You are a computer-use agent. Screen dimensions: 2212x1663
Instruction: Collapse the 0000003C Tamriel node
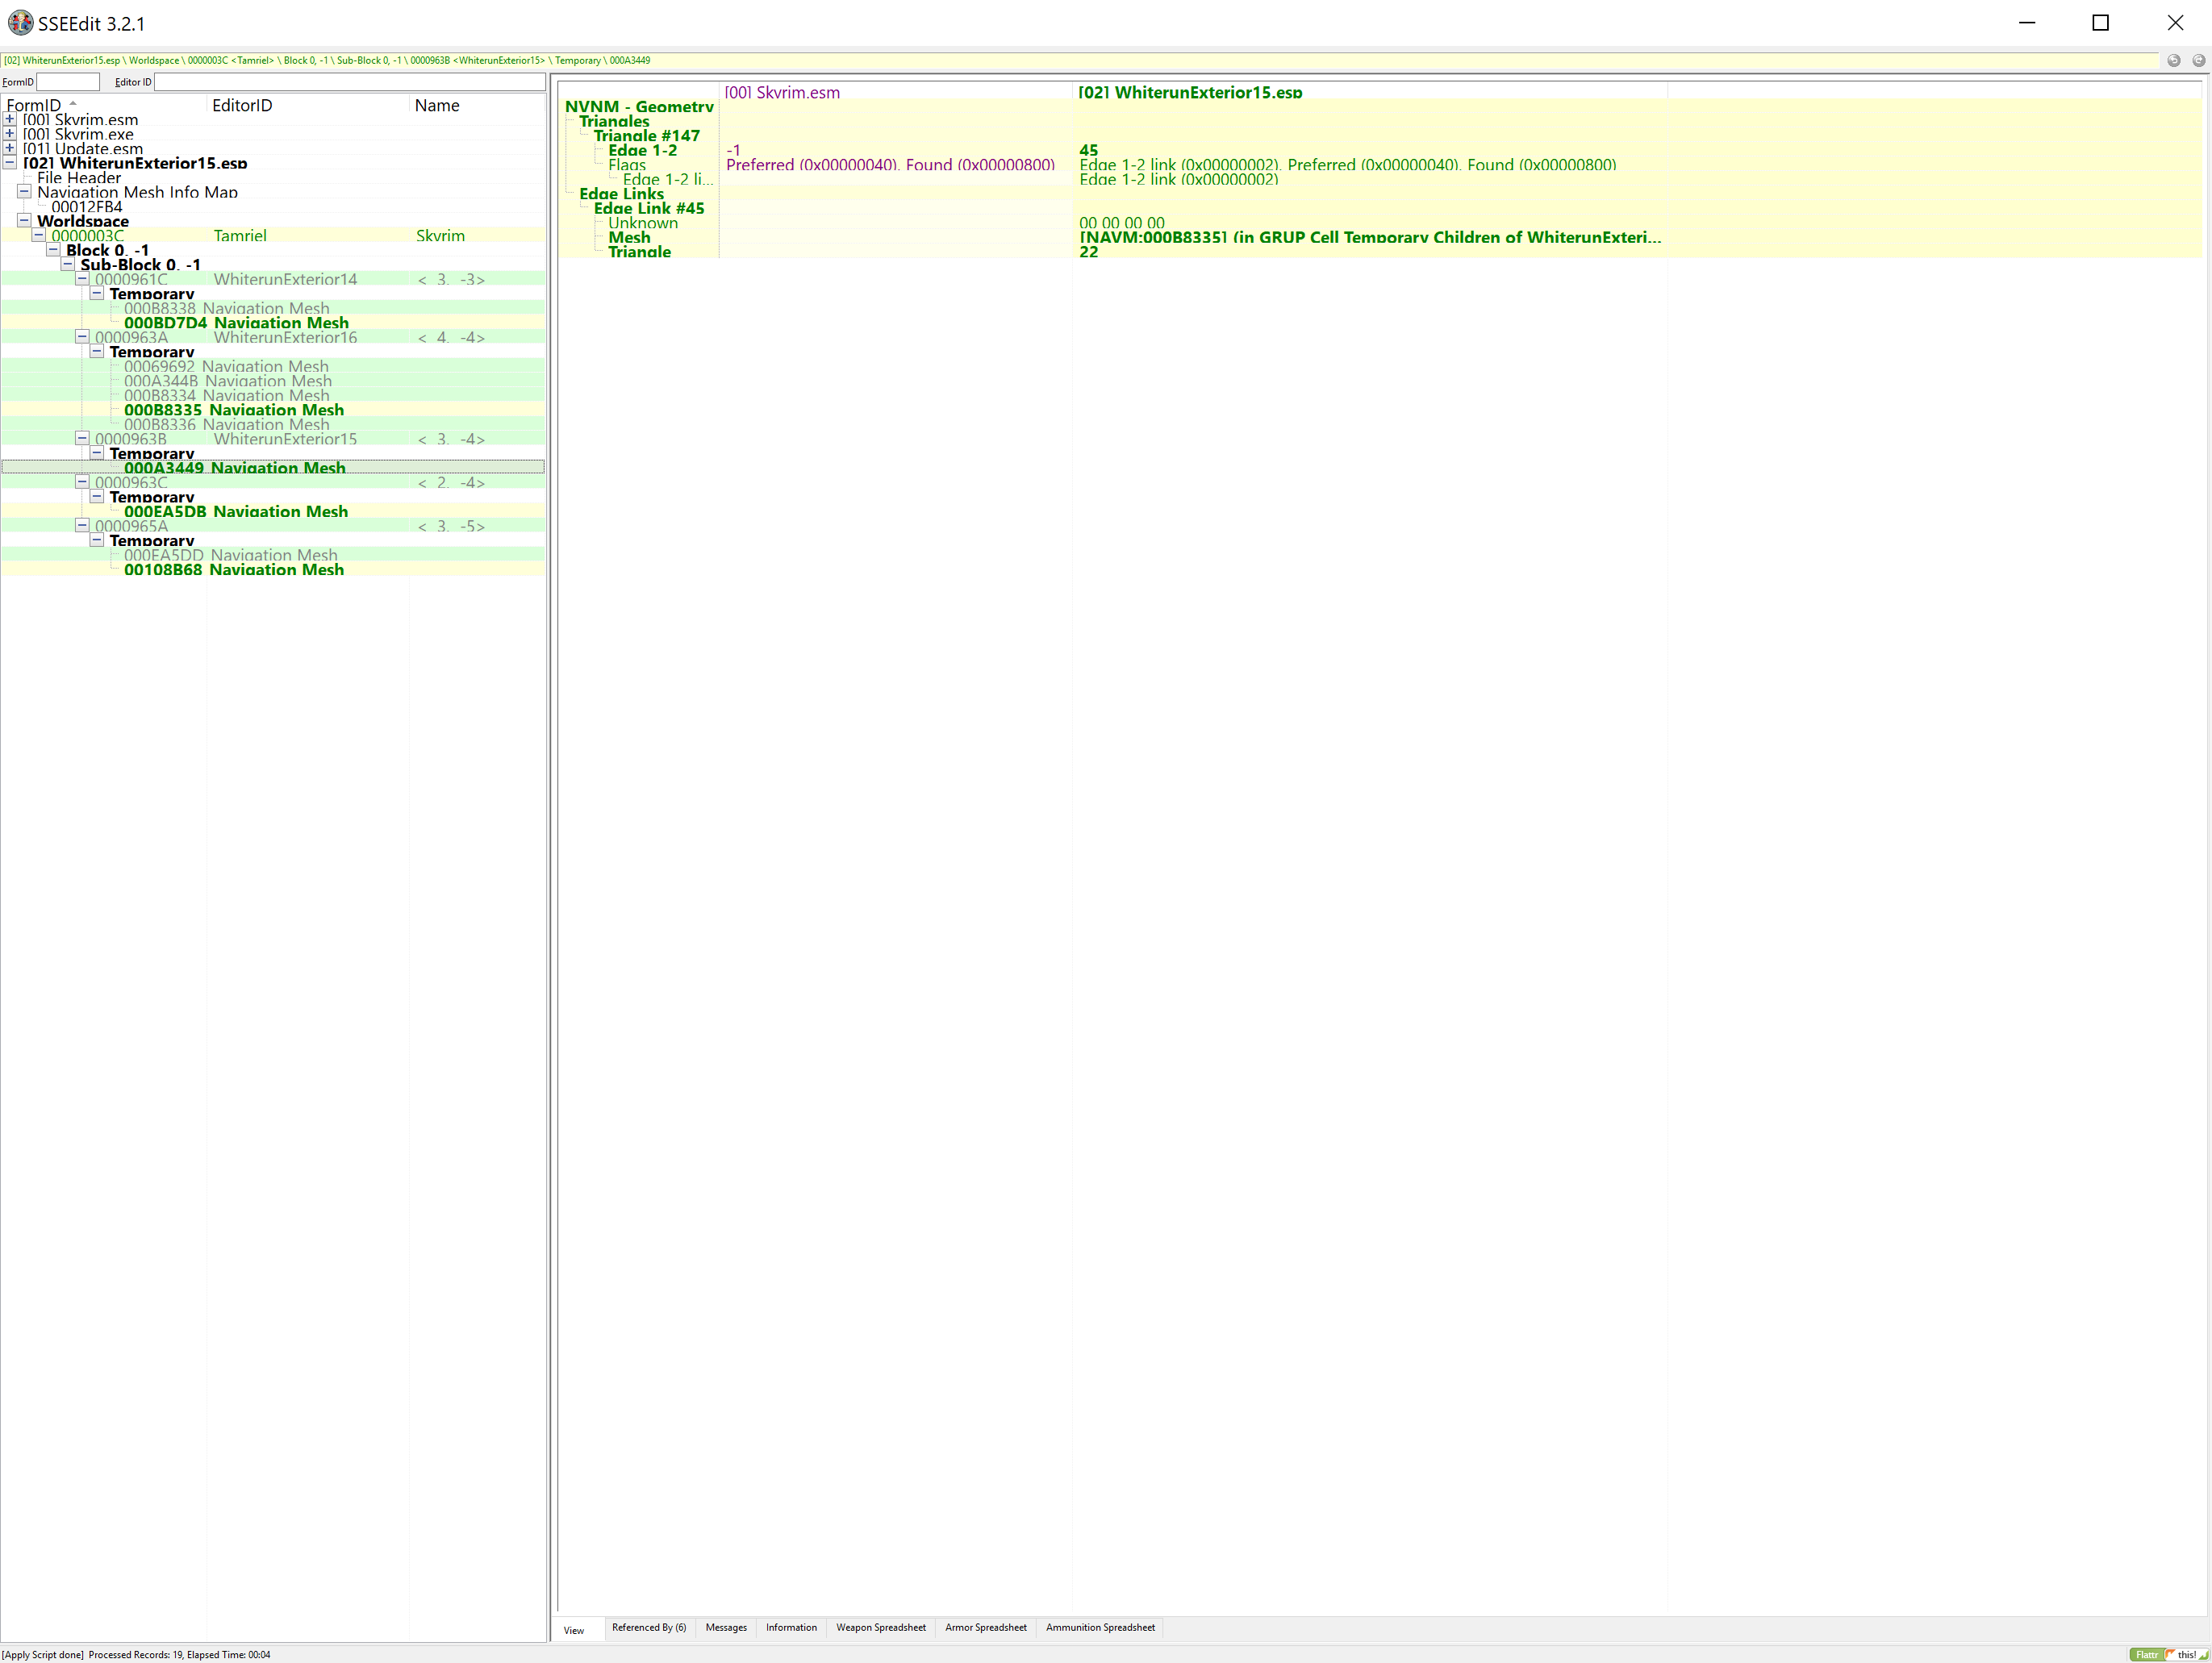pos(39,235)
